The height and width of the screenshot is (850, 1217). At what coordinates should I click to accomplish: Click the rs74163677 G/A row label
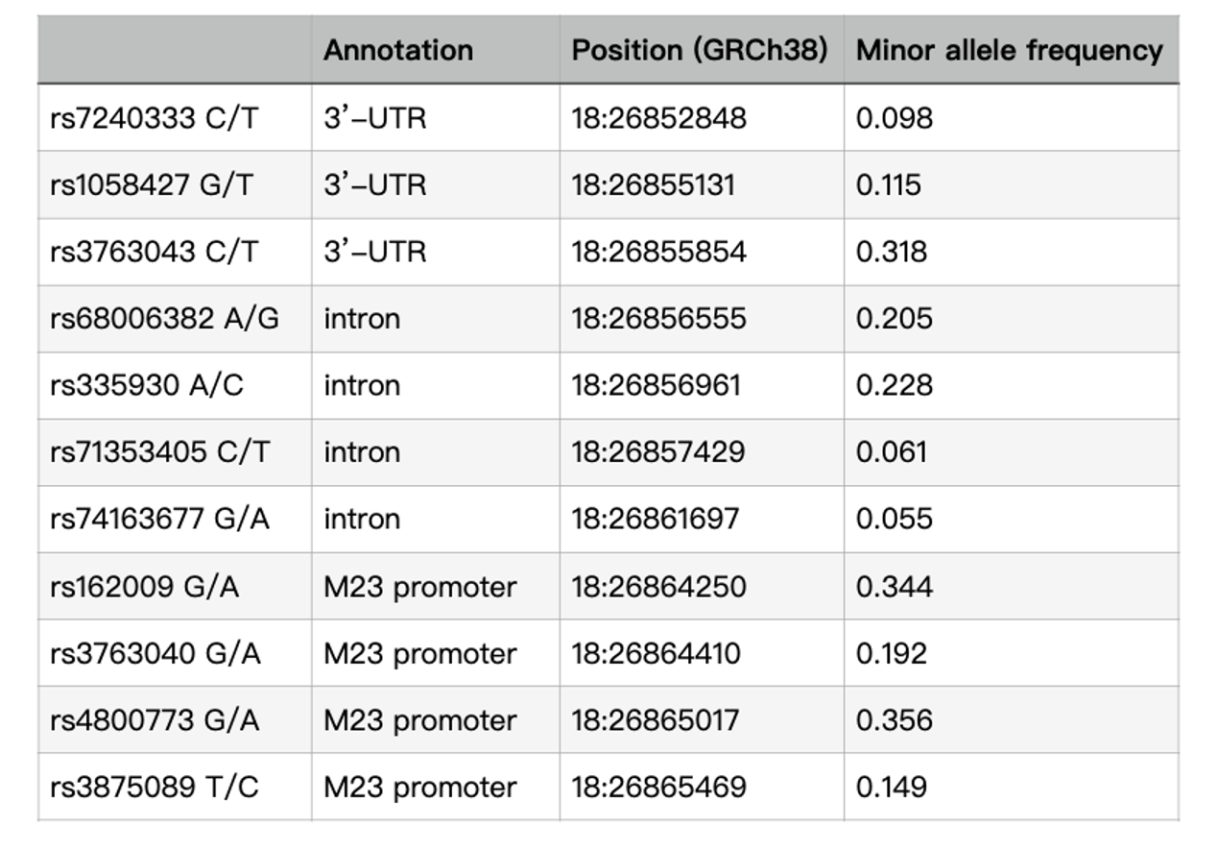159,519
